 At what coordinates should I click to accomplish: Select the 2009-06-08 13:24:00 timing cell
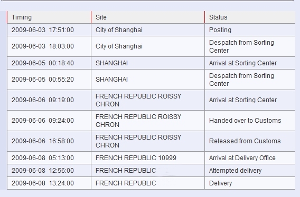[x=49, y=183]
